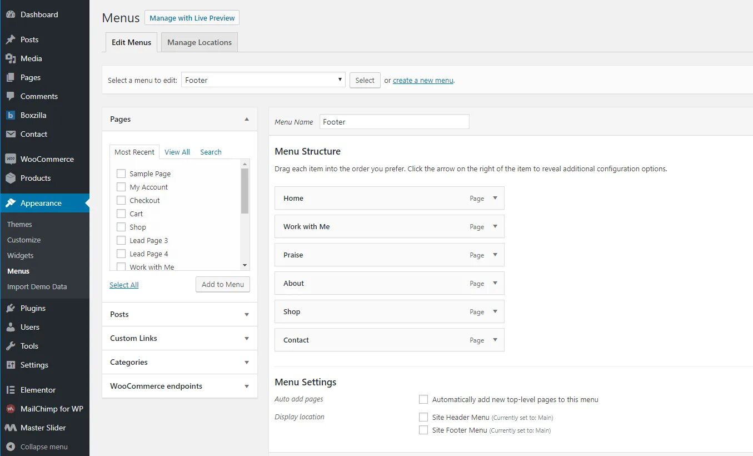This screenshot has height=456, width=753.
Task: Click the Dashboard gauge icon
Action: tap(11, 14)
